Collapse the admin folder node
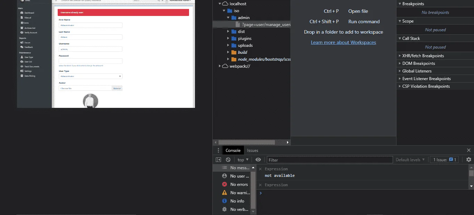This screenshot has width=474, height=215. (x=228, y=18)
